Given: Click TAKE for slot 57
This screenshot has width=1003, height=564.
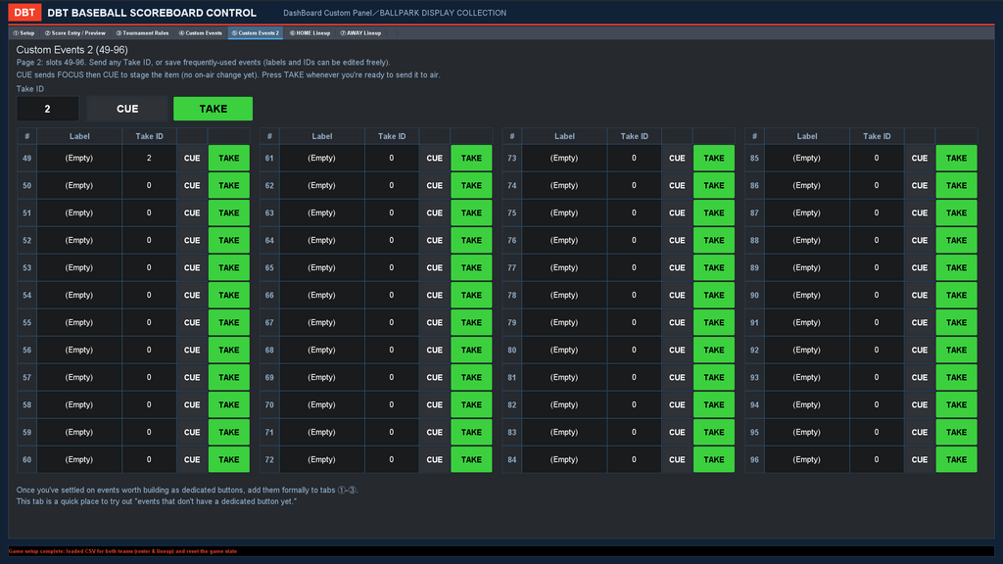Looking at the screenshot, I should (x=229, y=377).
